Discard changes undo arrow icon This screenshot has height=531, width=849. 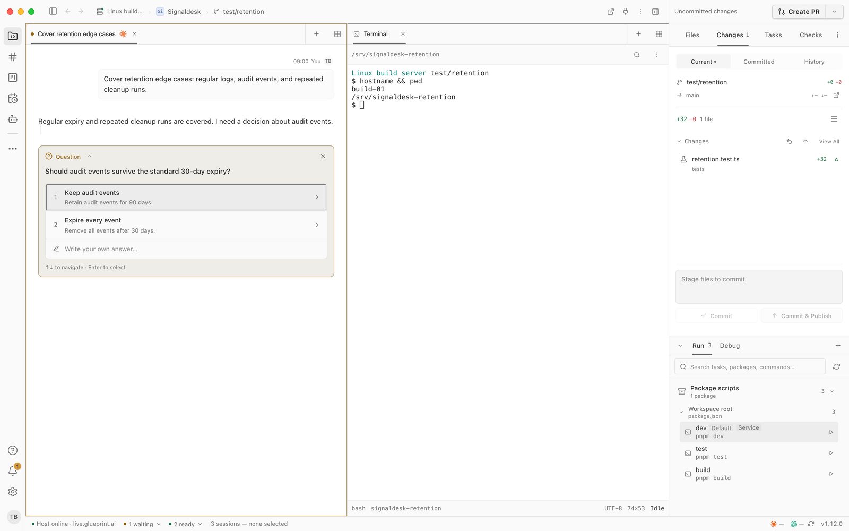789,142
